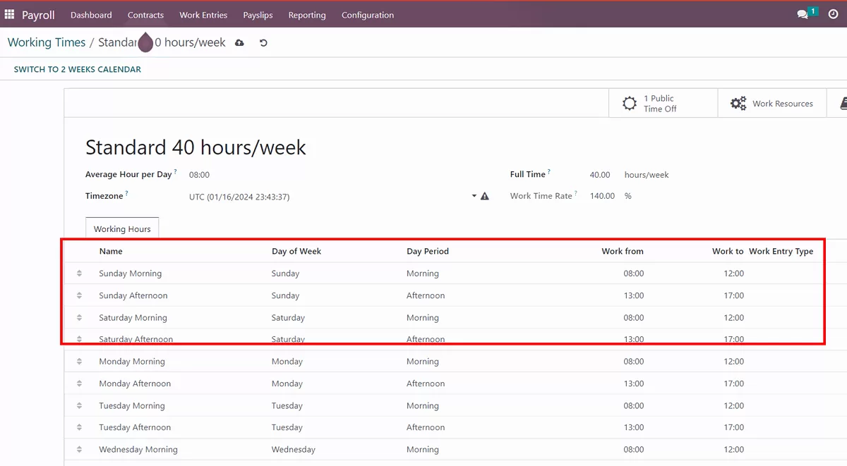Image resolution: width=847 pixels, height=466 pixels.
Task: Select the Monday Afternoon name cell
Action: coord(135,384)
